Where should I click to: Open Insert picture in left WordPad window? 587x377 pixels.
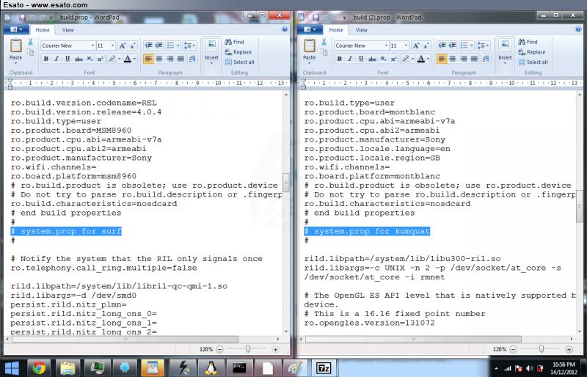(211, 50)
